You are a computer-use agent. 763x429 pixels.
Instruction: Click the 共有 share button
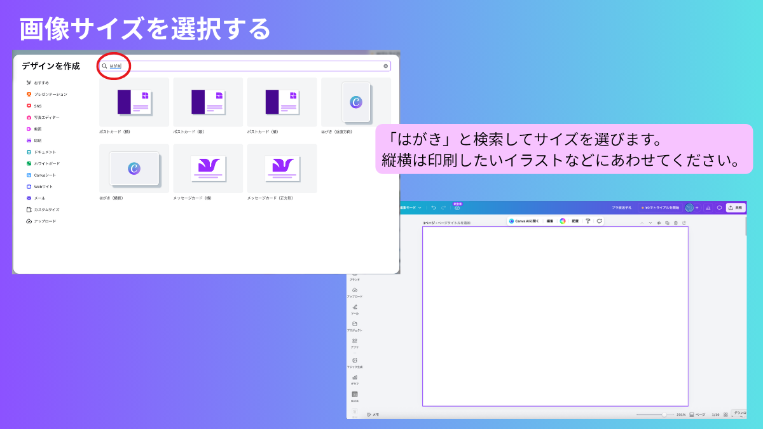click(x=735, y=207)
